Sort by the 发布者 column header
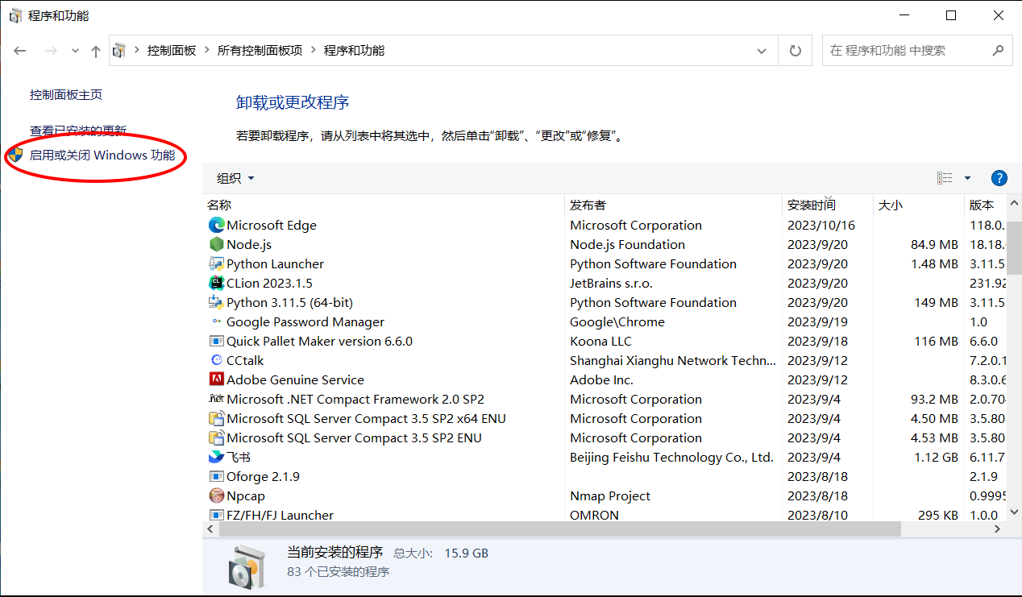1022x597 pixels. (674, 205)
